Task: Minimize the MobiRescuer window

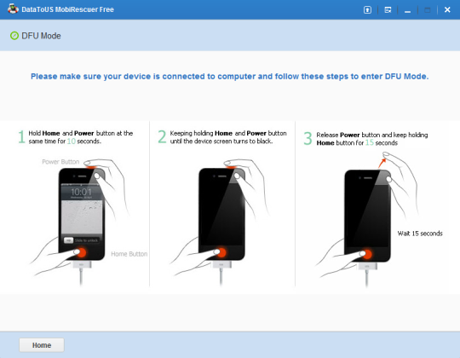Action: [x=407, y=11]
